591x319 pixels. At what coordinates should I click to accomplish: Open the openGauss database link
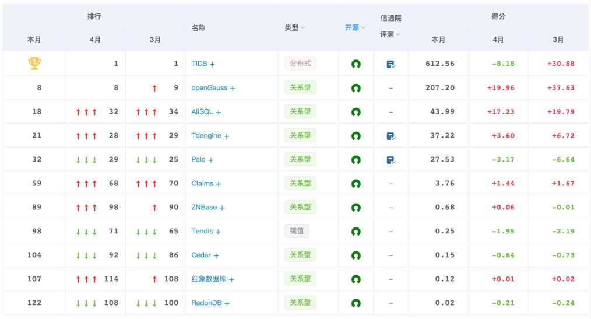209,88
